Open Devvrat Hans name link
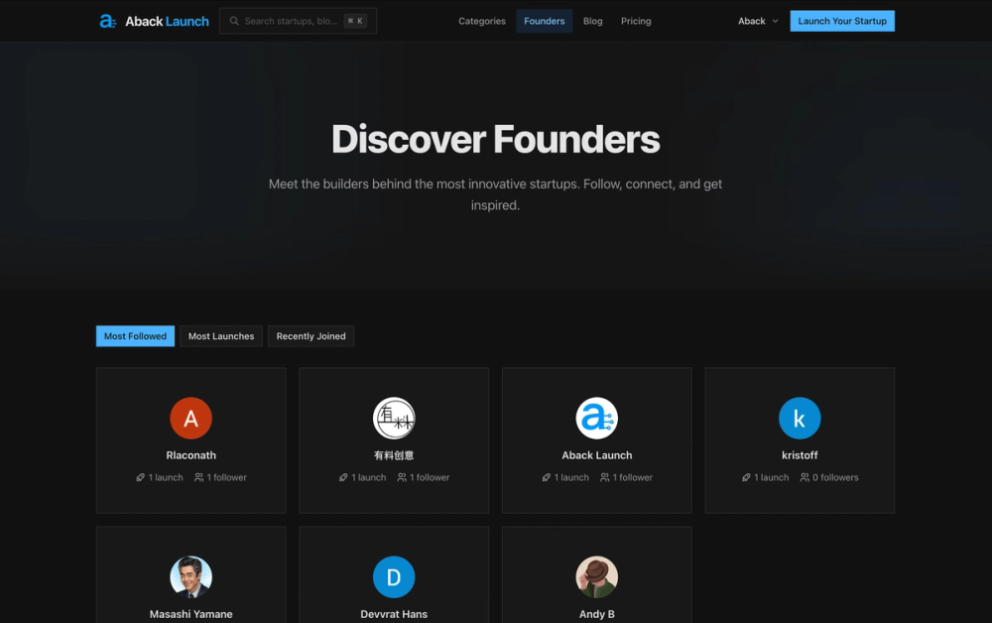 [394, 614]
